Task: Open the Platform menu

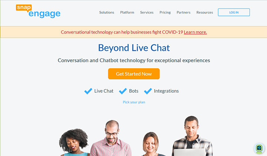Action: tap(127, 13)
